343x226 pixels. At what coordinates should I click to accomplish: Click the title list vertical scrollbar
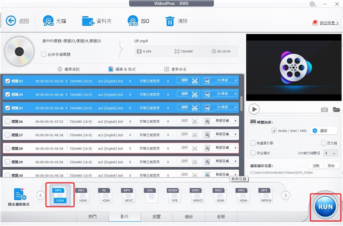(x=241, y=104)
